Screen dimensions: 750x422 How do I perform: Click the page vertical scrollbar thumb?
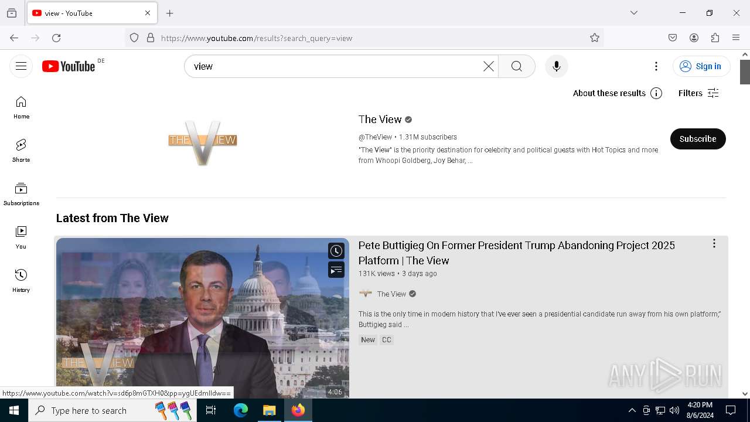745,72
